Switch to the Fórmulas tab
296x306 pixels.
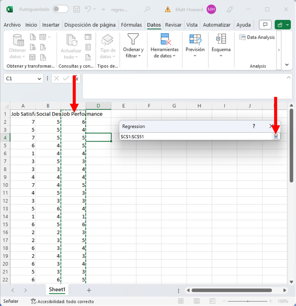(131, 25)
